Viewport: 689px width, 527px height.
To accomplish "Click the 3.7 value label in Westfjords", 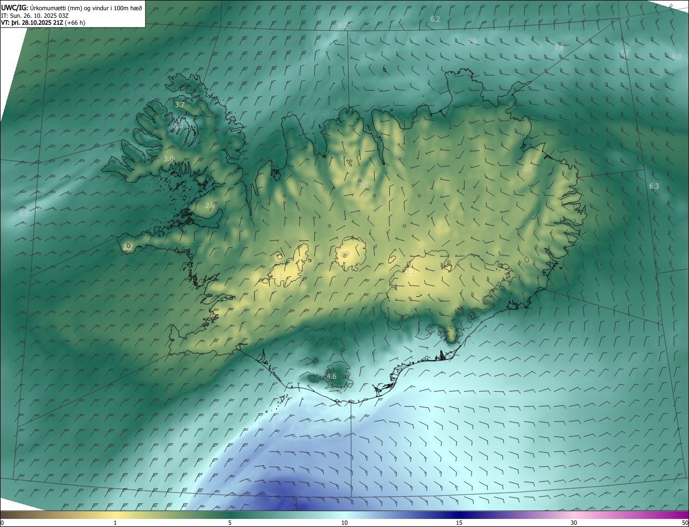I will pos(180,105).
